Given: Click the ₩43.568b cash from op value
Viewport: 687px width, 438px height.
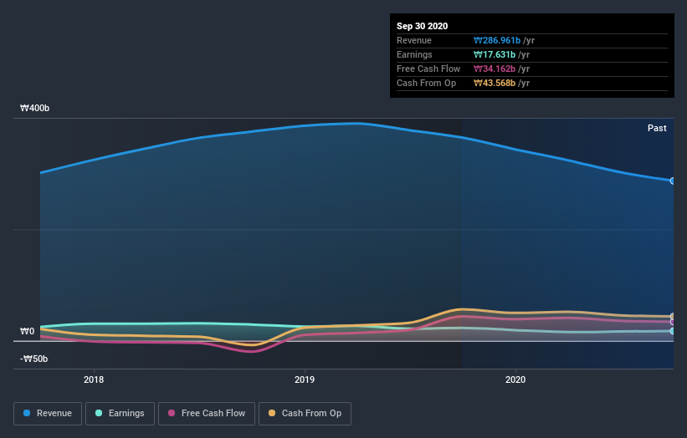Looking at the screenshot, I should (x=495, y=83).
